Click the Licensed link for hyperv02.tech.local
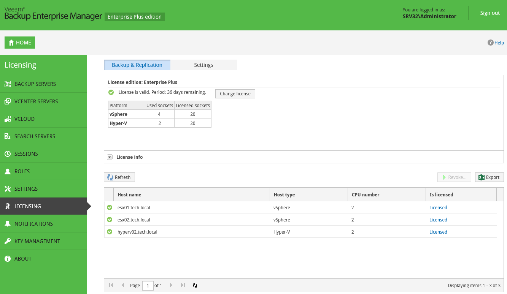Image resolution: width=507 pixels, height=294 pixels. (x=438, y=232)
